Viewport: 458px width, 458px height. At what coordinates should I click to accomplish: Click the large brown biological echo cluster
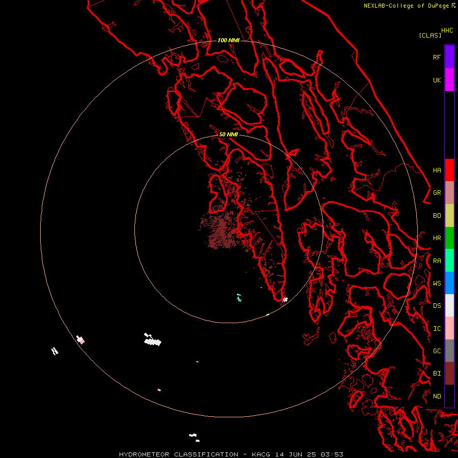click(222, 230)
